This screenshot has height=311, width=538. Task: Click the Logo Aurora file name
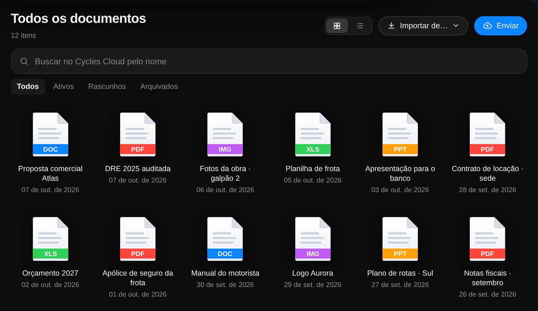(x=313, y=273)
